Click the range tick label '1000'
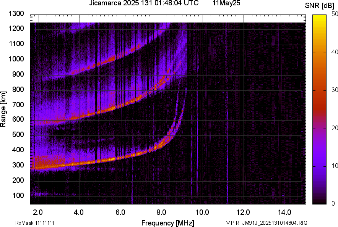 [x=16, y=59]
